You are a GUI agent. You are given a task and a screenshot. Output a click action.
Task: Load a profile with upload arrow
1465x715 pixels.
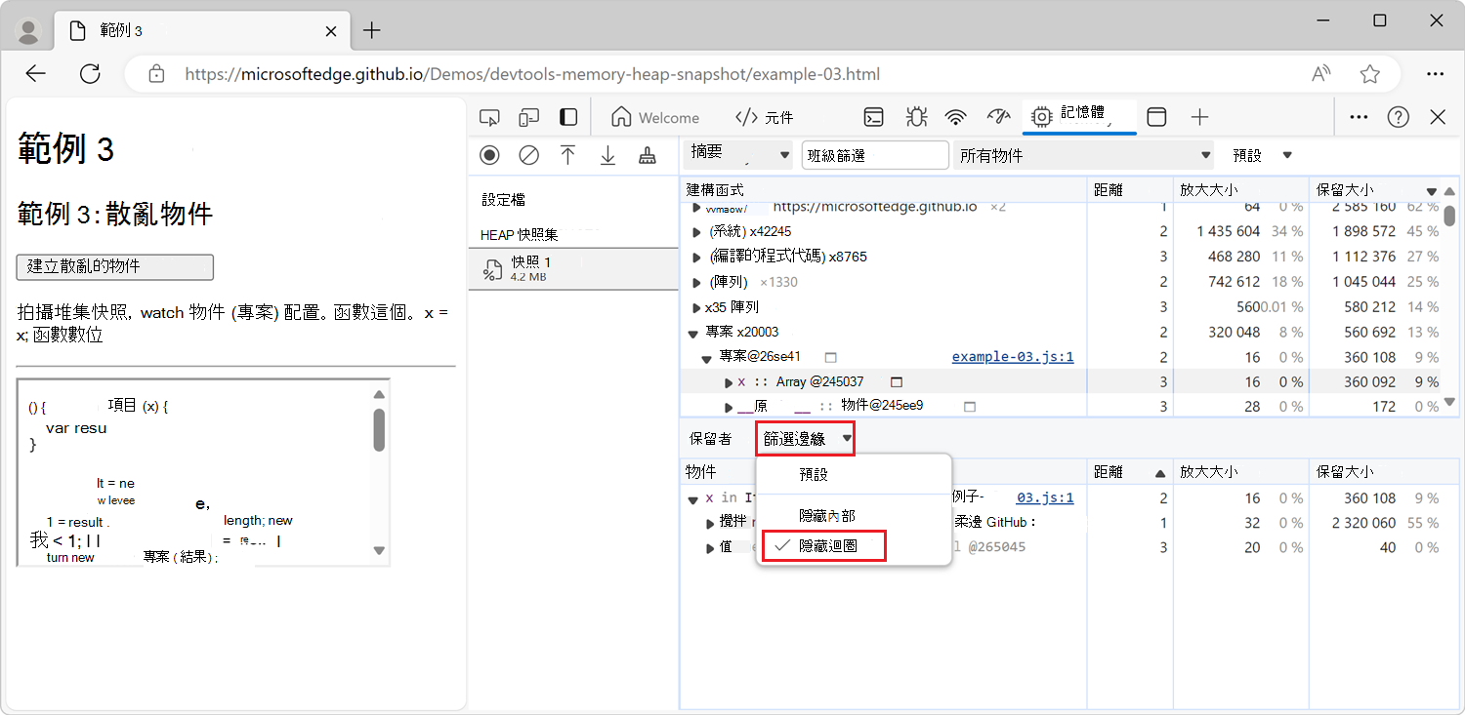coord(567,155)
